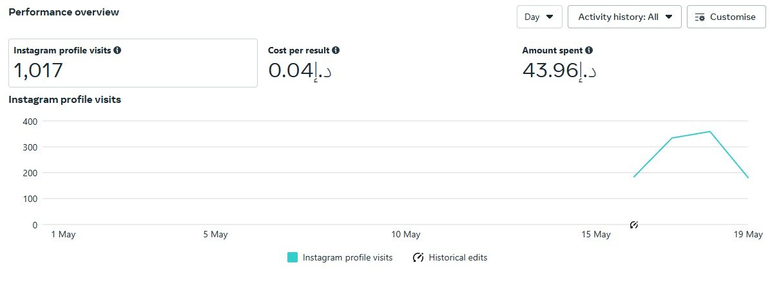
Task: Open the Amount spent info tooltip icon
Action: (x=589, y=50)
